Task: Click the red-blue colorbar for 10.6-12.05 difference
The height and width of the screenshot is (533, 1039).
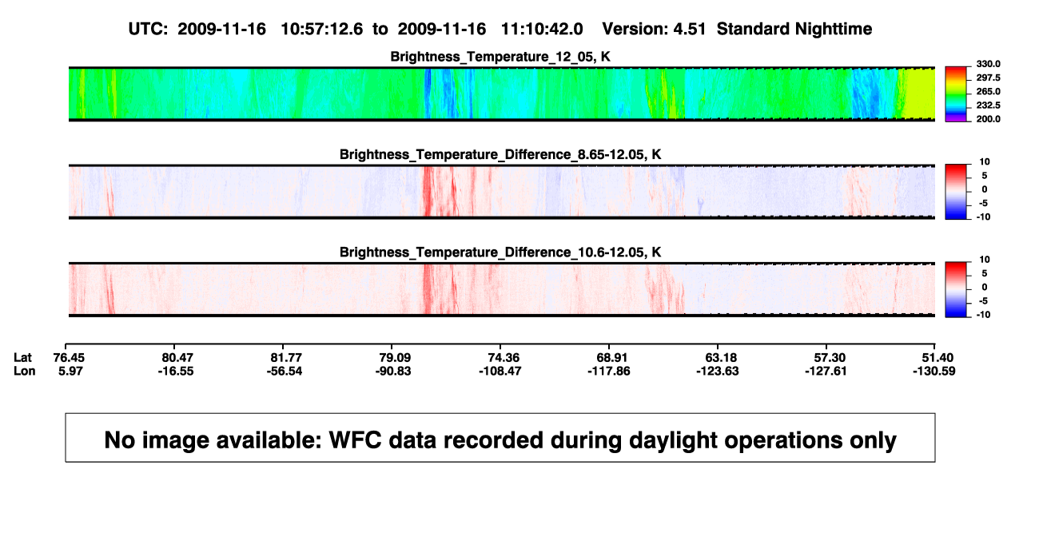Action: pos(956,289)
